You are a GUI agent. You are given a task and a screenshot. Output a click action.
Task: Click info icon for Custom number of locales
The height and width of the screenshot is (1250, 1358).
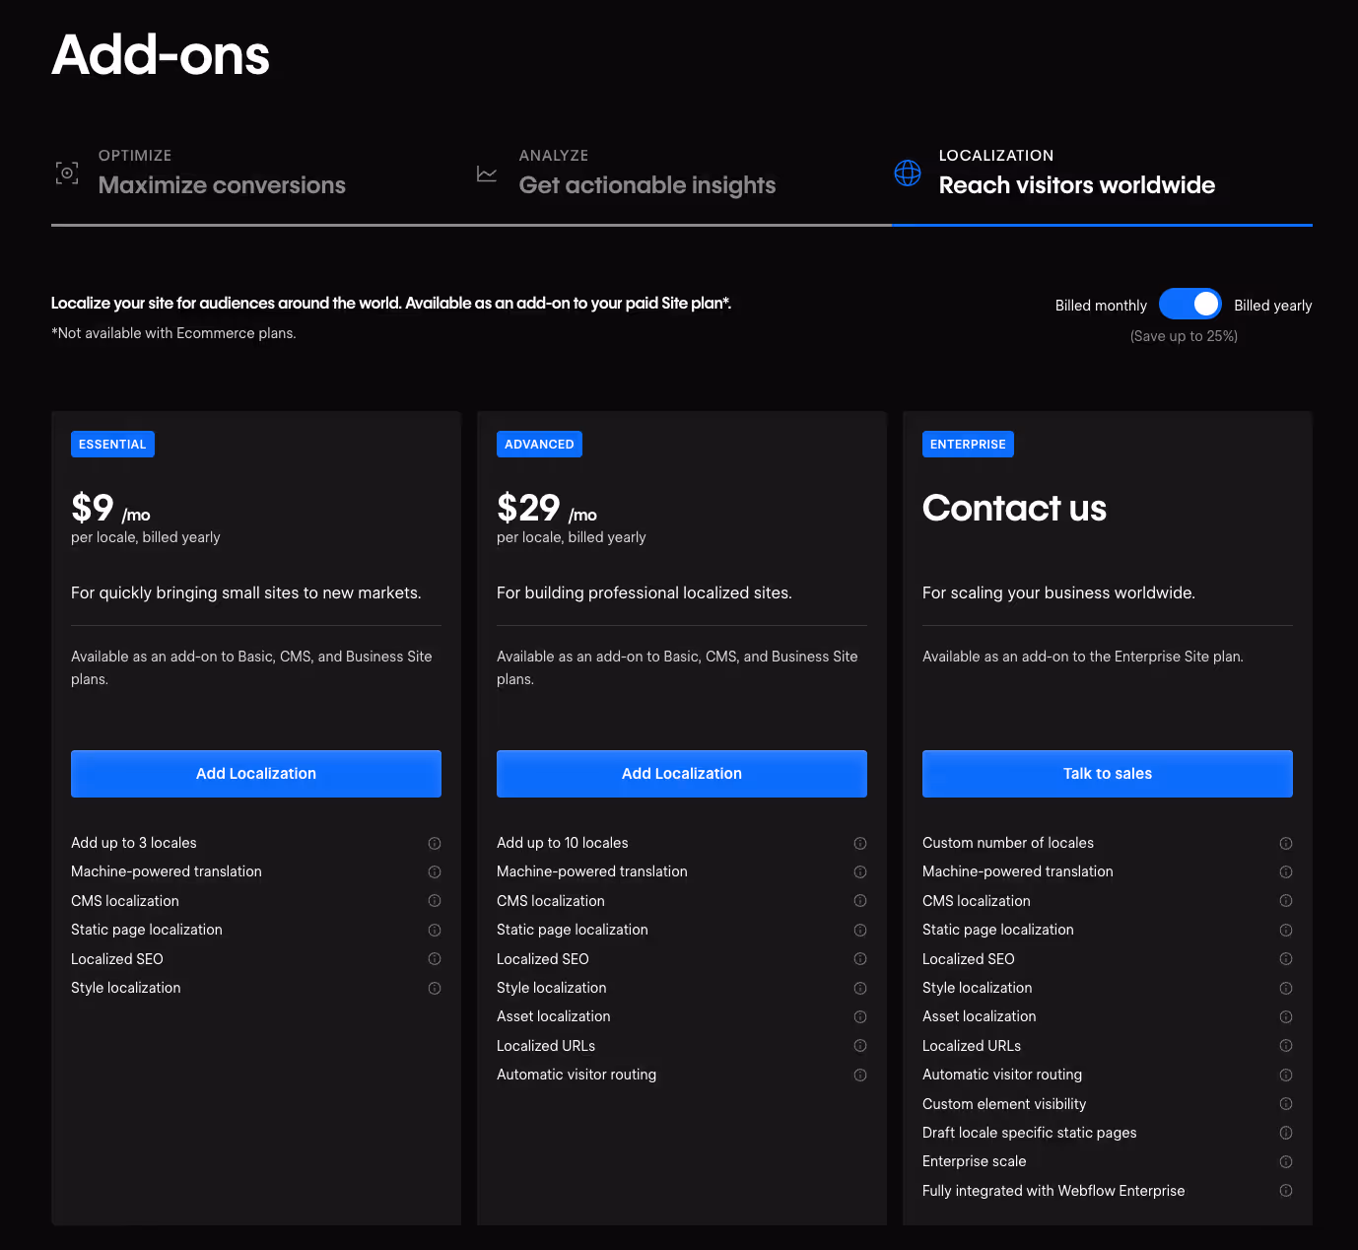pyautogui.click(x=1285, y=843)
